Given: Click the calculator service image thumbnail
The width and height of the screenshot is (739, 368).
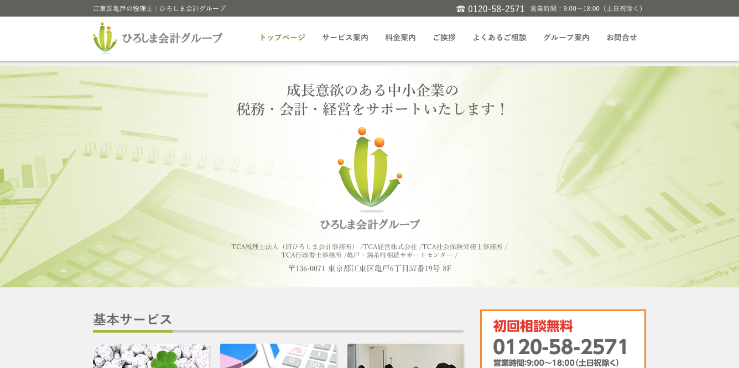Looking at the screenshot, I should click(278, 356).
